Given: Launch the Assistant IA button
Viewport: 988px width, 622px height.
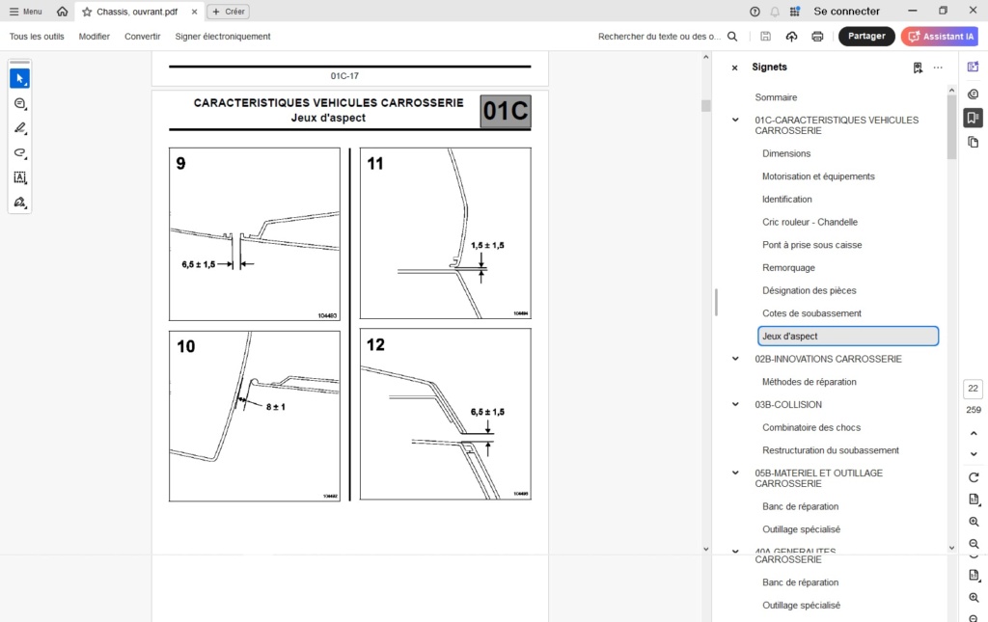Looking at the screenshot, I should (942, 36).
